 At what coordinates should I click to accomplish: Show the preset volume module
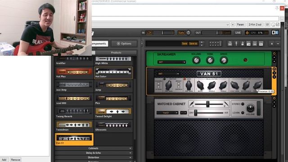[x=248, y=44]
